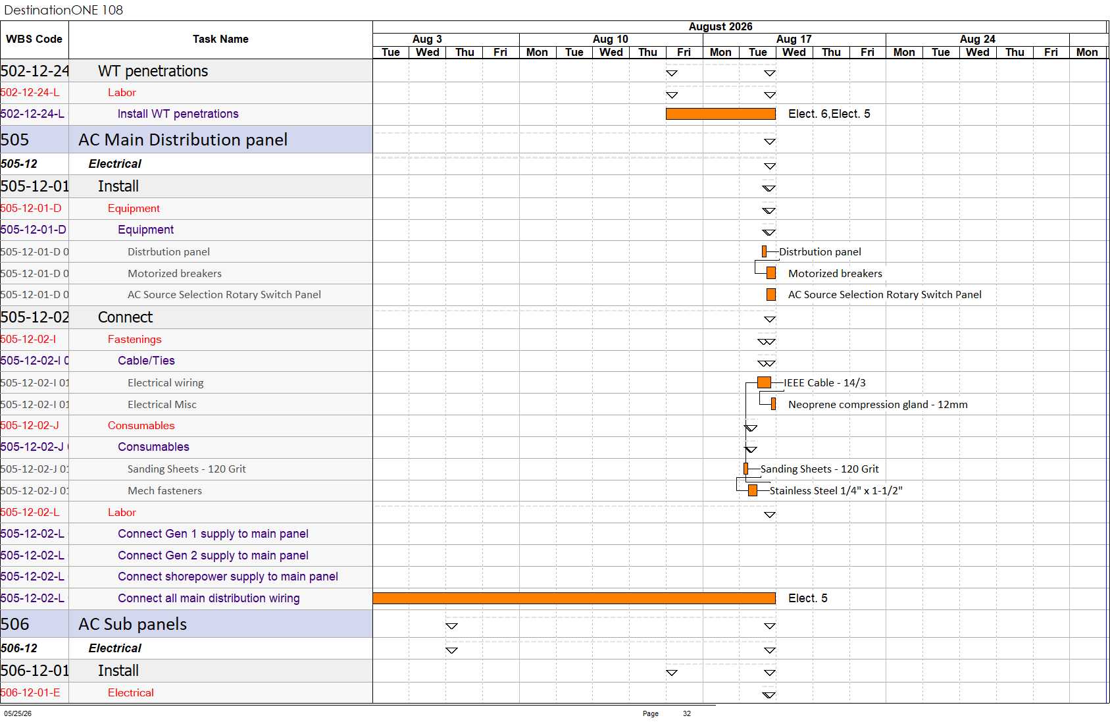Select the Aug 24 week header
Viewport: 1110px width, 722px height.
pyautogui.click(x=978, y=39)
